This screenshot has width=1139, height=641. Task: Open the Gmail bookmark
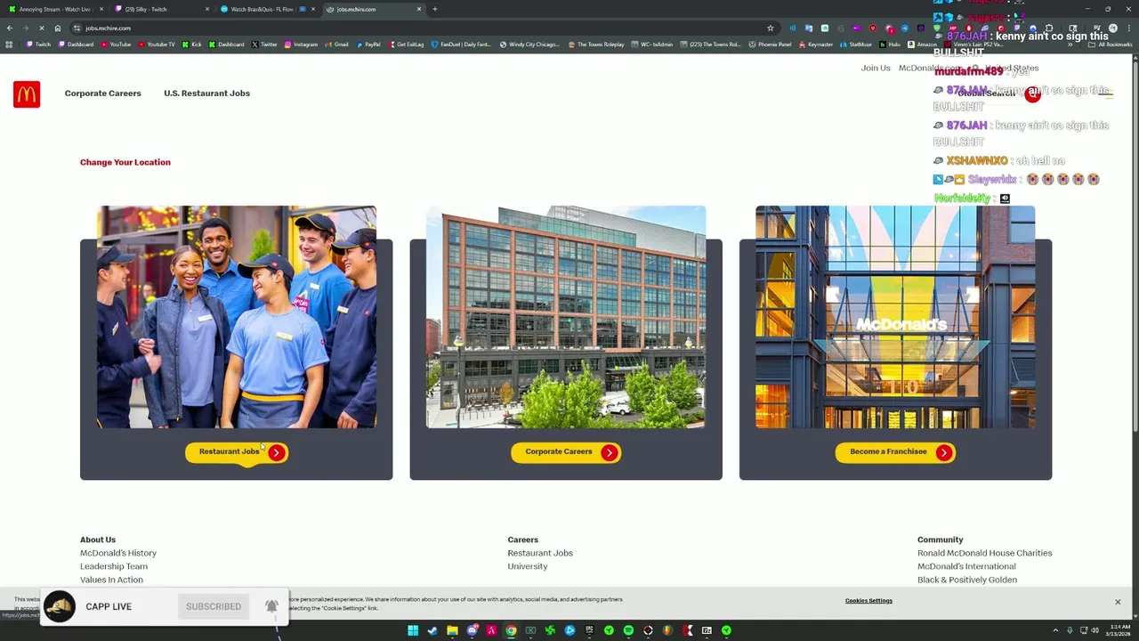pos(336,45)
